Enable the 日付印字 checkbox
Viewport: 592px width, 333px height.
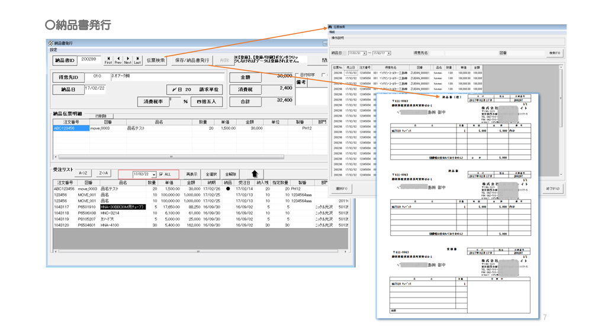coord(297,75)
